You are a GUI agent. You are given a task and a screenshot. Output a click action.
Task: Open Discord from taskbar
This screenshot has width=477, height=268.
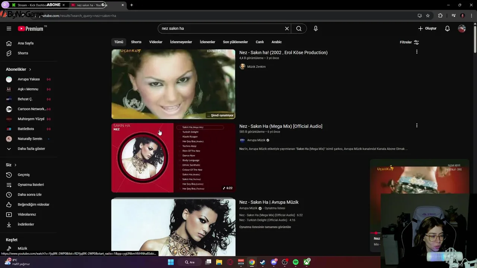coord(274,262)
